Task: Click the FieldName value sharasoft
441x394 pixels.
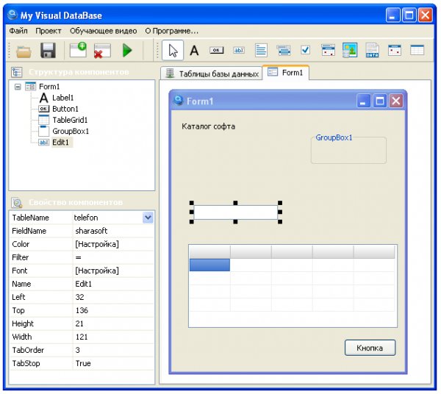Action: (91, 231)
